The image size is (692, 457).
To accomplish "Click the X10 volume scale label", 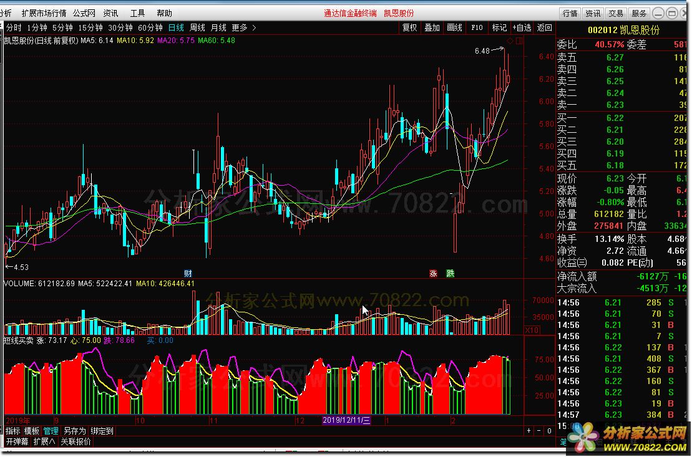I will [x=532, y=330].
